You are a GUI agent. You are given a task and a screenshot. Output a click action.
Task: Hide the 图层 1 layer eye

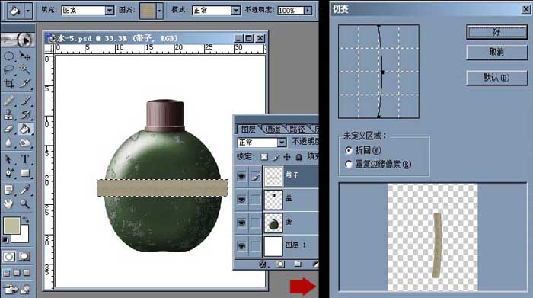pos(241,245)
